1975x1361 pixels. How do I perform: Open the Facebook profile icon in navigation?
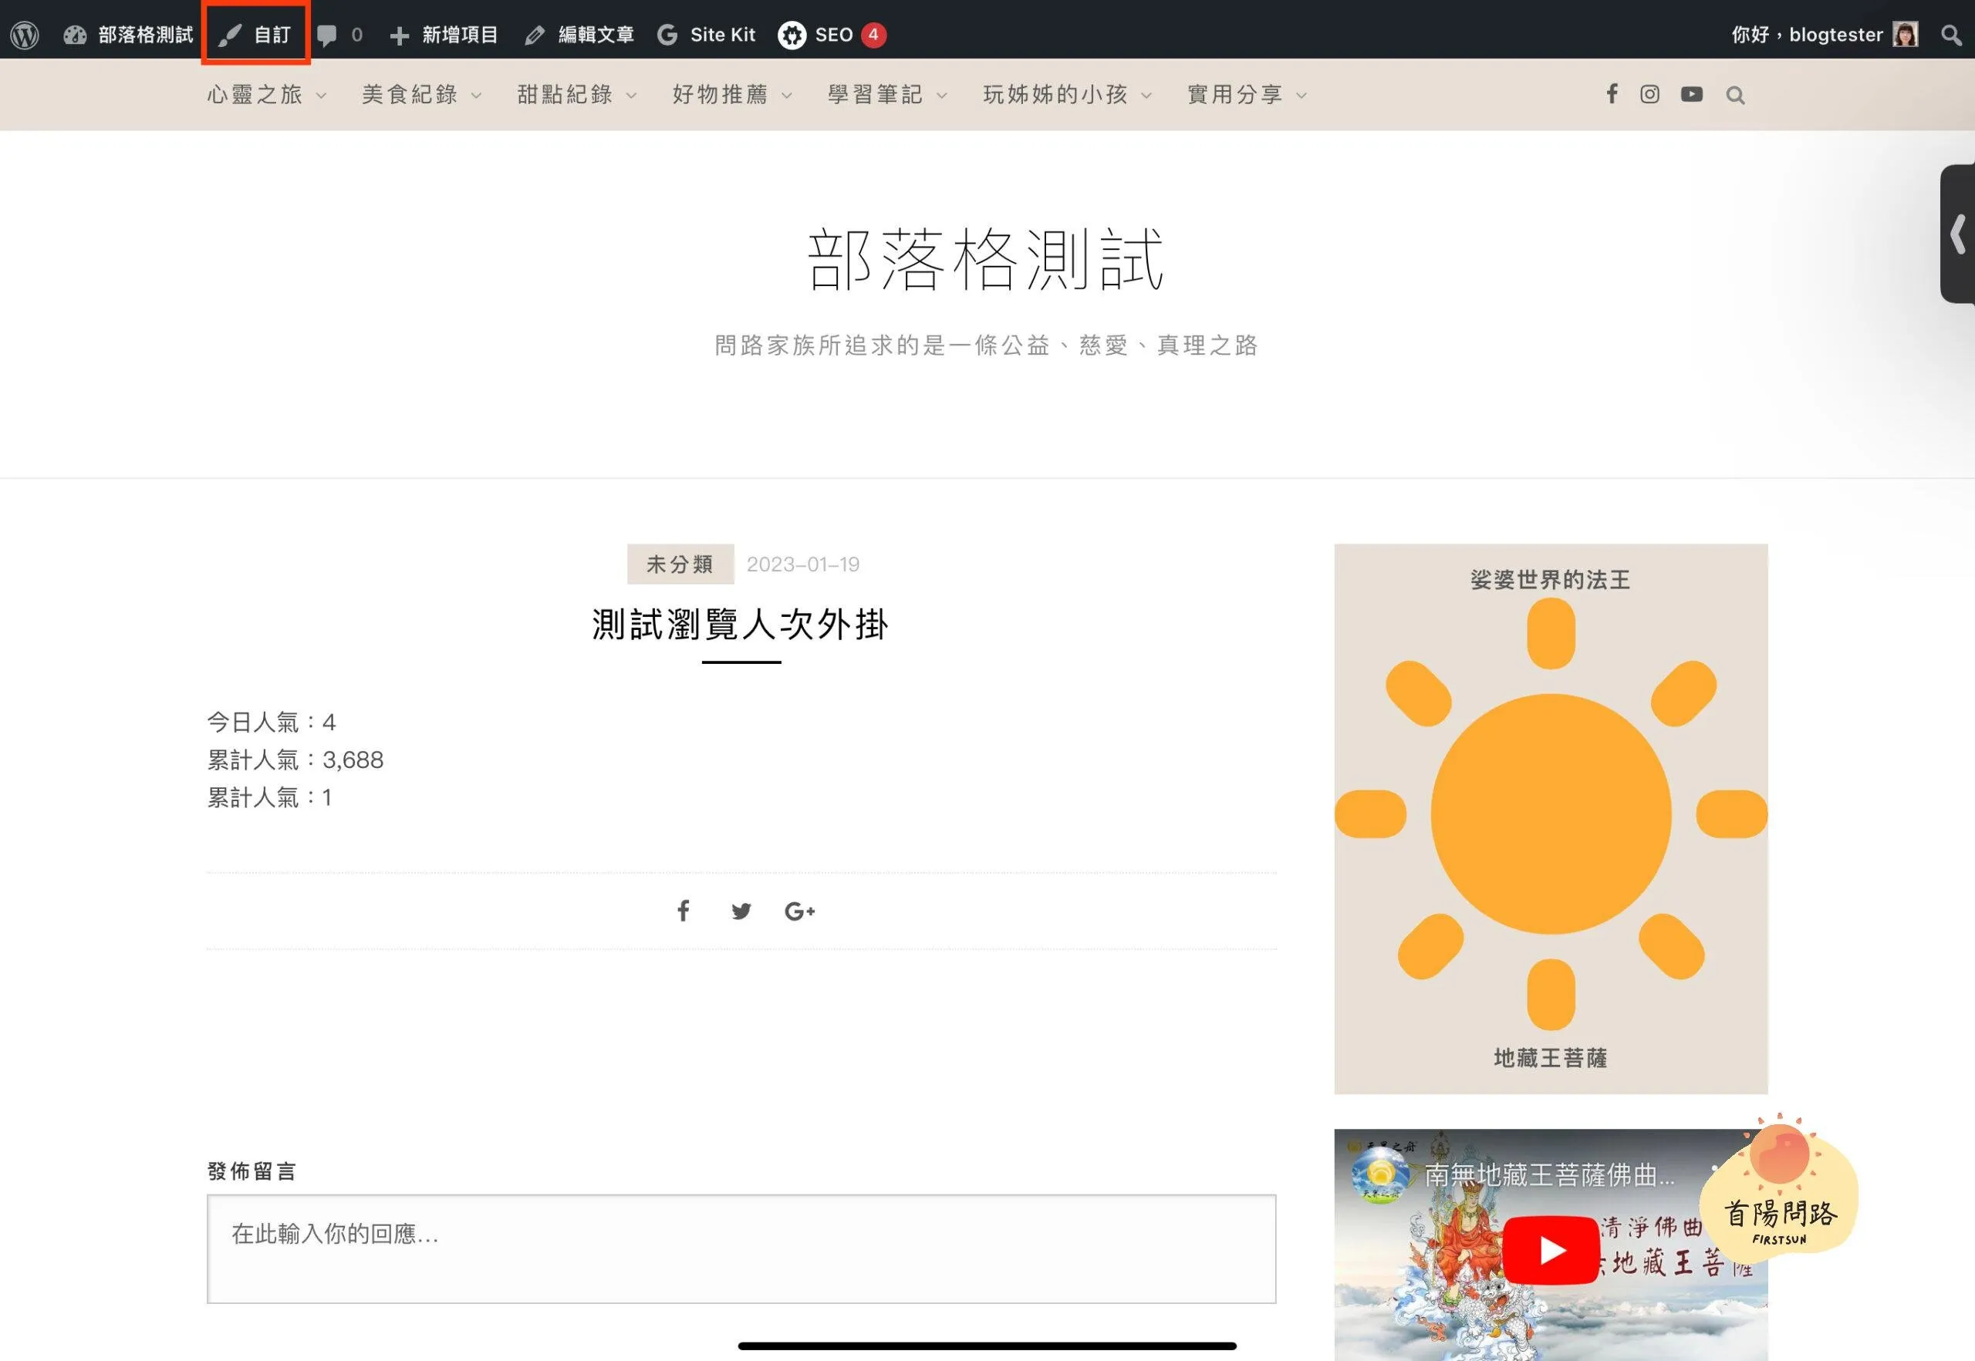(1612, 94)
